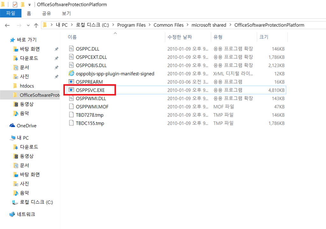Open the 보기 ribbon tab
This screenshot has height=229, width=326.
coord(67,13)
